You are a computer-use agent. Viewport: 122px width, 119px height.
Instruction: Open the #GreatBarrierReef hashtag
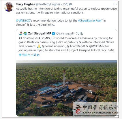pyautogui.click(x=90, y=21)
